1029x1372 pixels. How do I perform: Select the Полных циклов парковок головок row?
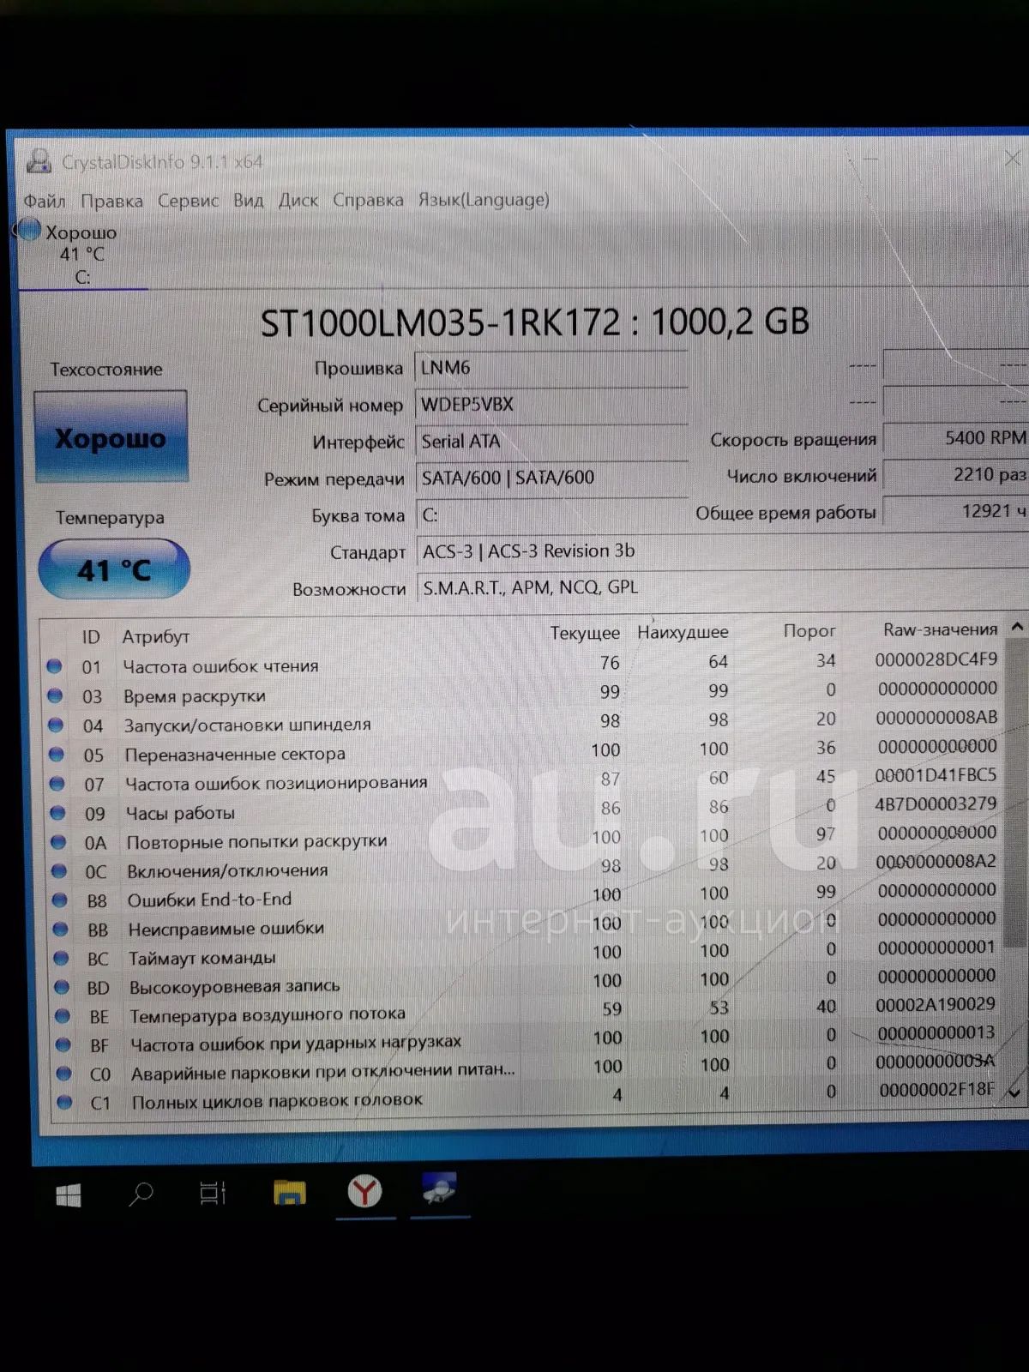(527, 1098)
